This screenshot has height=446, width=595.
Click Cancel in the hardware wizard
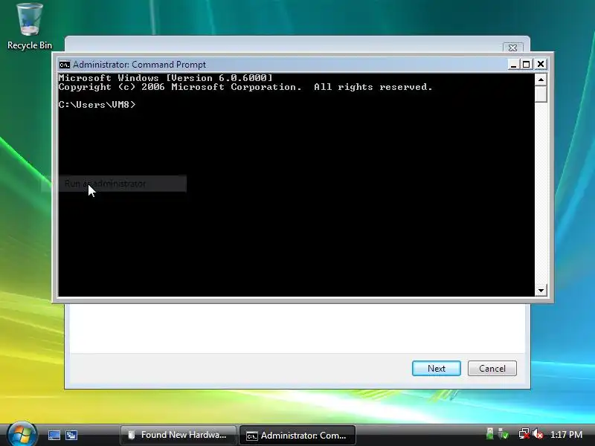(492, 368)
